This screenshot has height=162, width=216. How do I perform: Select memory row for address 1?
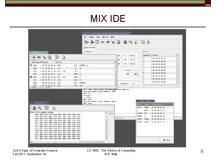pos(160,61)
